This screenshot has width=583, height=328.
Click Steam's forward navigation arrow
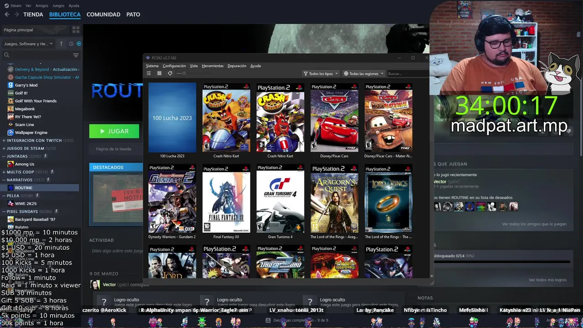16,14
